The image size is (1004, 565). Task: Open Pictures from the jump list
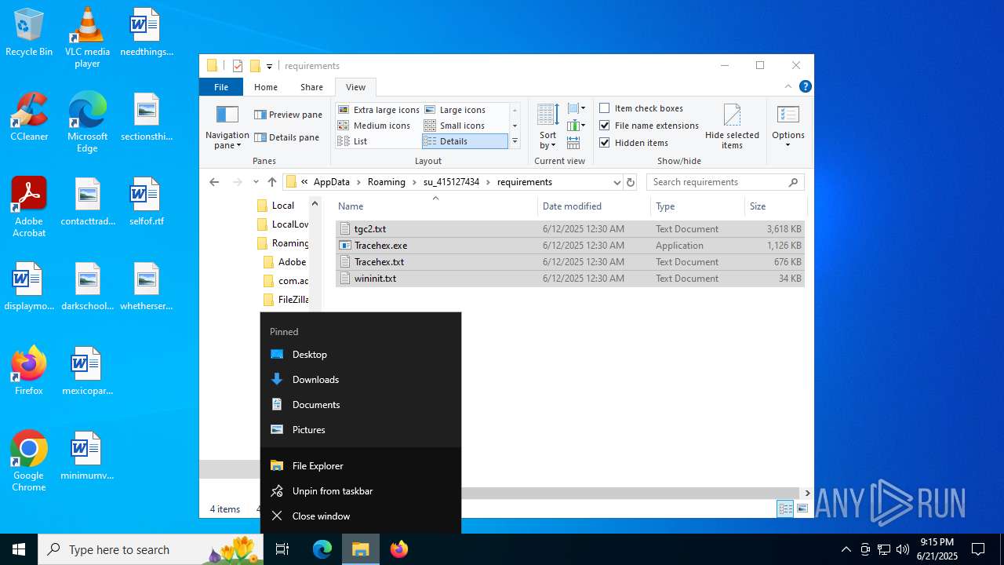click(361, 430)
